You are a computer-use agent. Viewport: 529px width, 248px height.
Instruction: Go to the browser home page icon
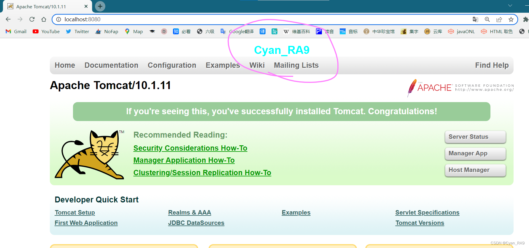(44, 19)
